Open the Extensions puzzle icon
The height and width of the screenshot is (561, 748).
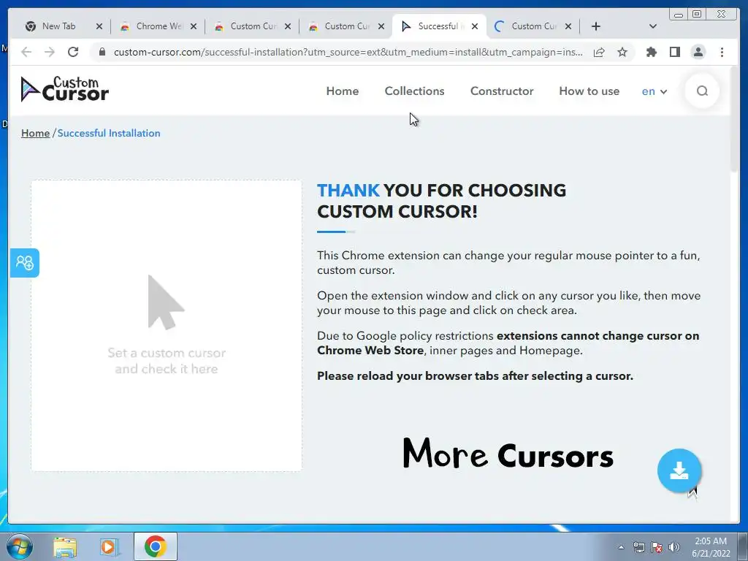pos(651,52)
